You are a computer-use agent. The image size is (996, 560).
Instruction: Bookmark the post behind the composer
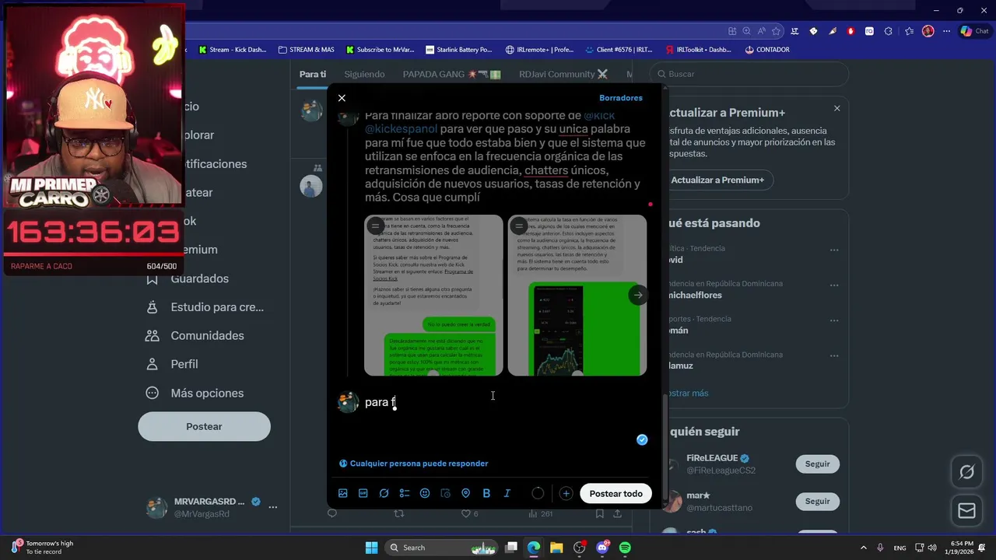point(599,513)
